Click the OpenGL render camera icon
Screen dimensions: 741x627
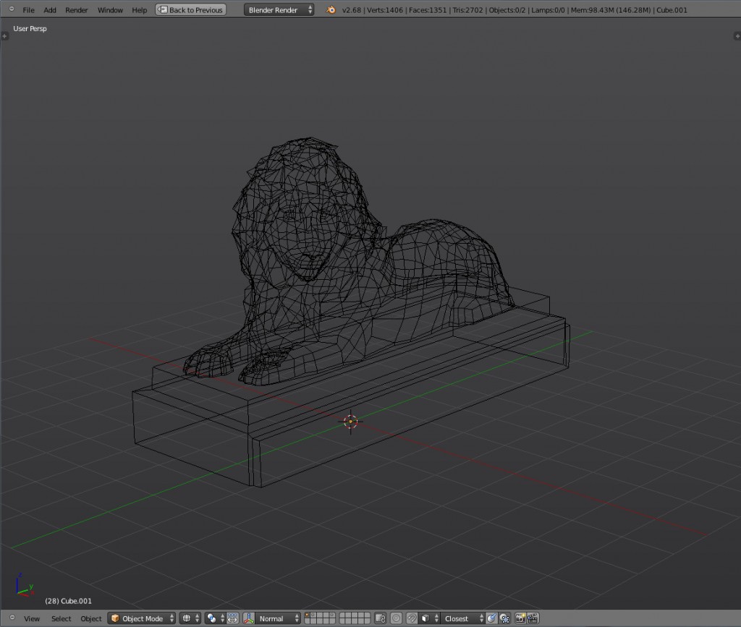pyautogui.click(x=520, y=619)
